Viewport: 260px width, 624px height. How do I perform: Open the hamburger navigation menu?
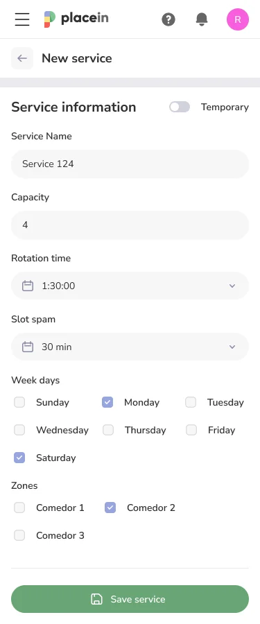(x=22, y=19)
